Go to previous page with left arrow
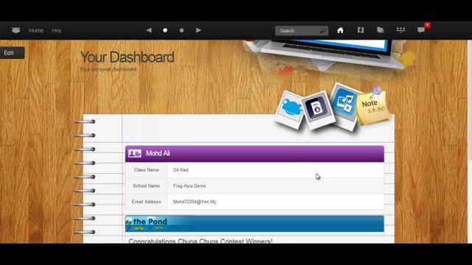Viewport: 472px width, 265px height. [x=149, y=30]
